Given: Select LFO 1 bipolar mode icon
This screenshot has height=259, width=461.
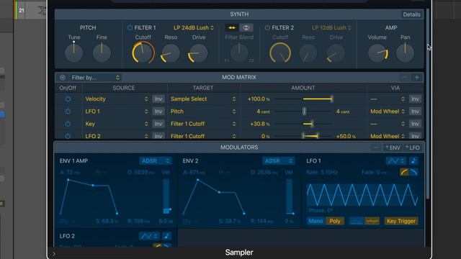Looking at the screenshot, I should tap(372, 221).
